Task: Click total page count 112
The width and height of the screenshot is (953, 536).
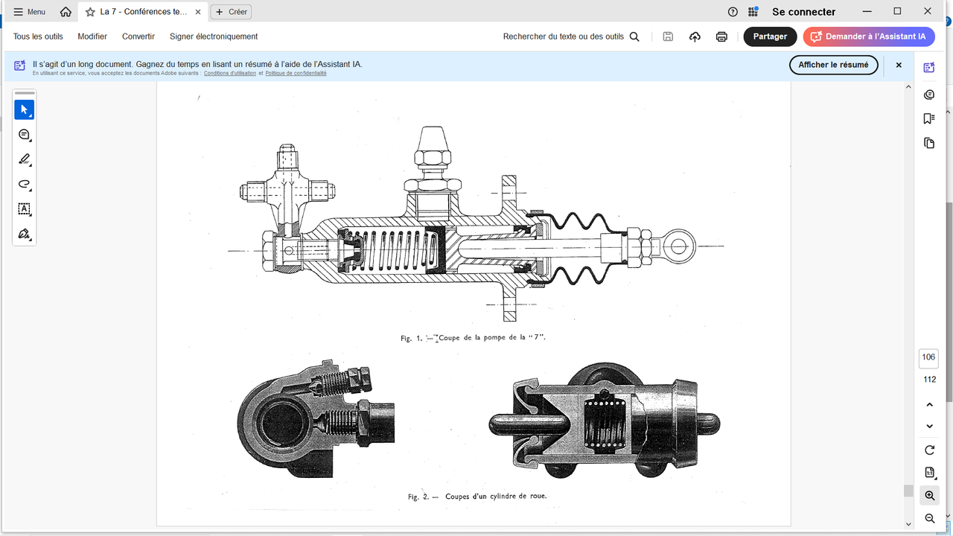Action: coord(929,380)
